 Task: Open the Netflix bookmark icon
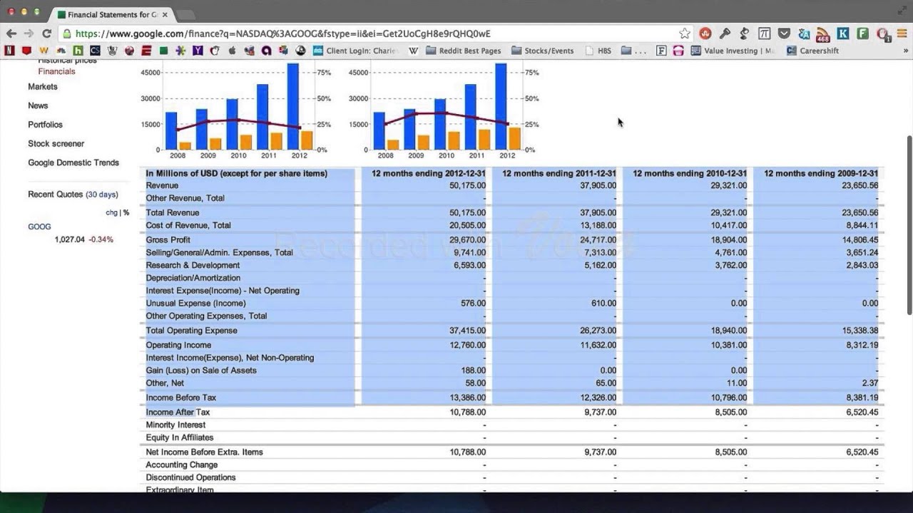pyautogui.click(x=9, y=51)
